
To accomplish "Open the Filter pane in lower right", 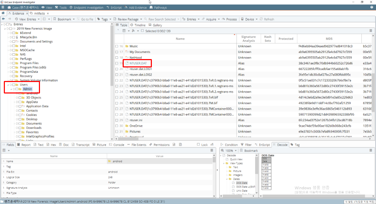I will [246, 145].
